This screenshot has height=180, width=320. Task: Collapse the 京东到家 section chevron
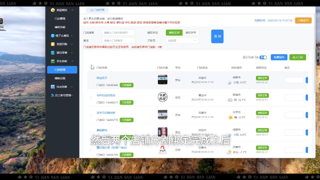click(x=72, y=61)
